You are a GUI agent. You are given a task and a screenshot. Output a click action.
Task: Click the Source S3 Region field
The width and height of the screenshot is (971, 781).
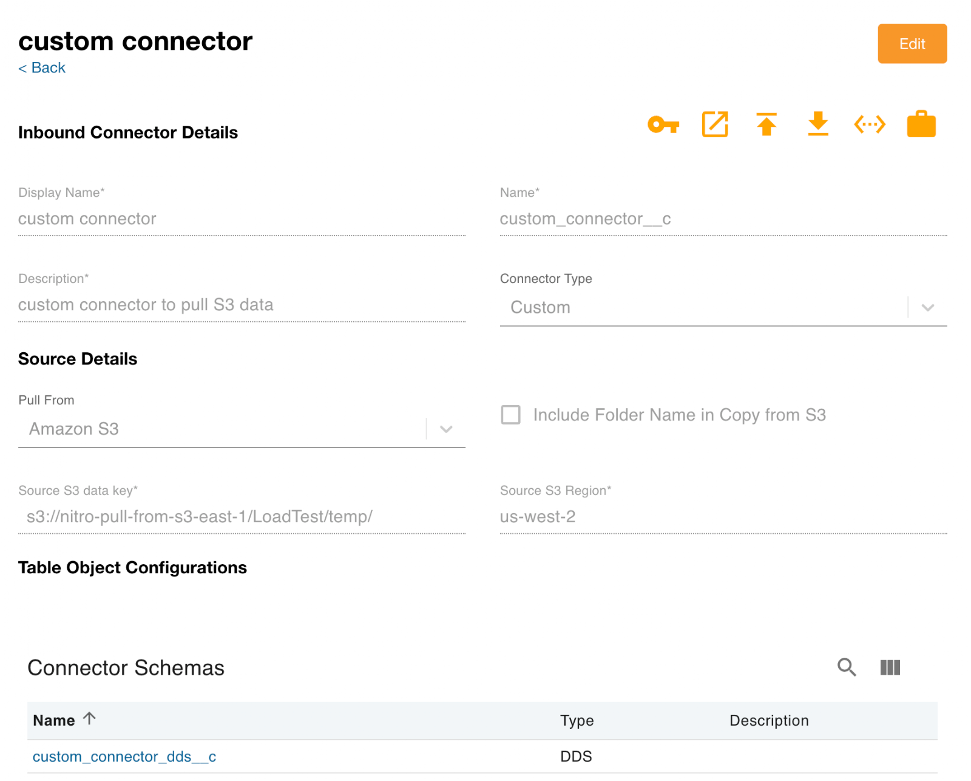click(722, 517)
